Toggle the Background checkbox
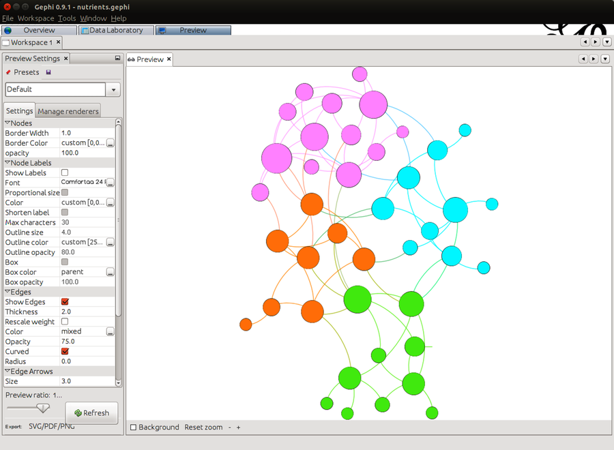The height and width of the screenshot is (450, 614). [x=134, y=427]
